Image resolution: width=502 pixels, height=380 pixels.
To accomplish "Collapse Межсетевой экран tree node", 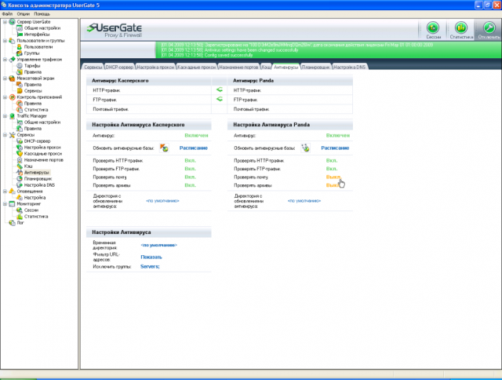I will click(5, 79).
